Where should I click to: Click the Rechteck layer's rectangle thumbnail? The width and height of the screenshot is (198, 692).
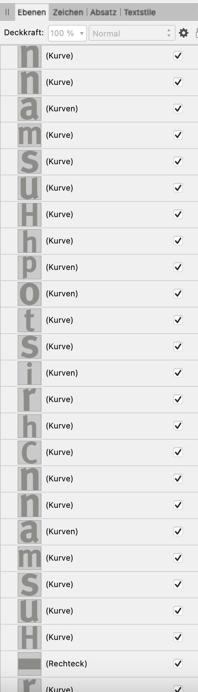[30, 664]
